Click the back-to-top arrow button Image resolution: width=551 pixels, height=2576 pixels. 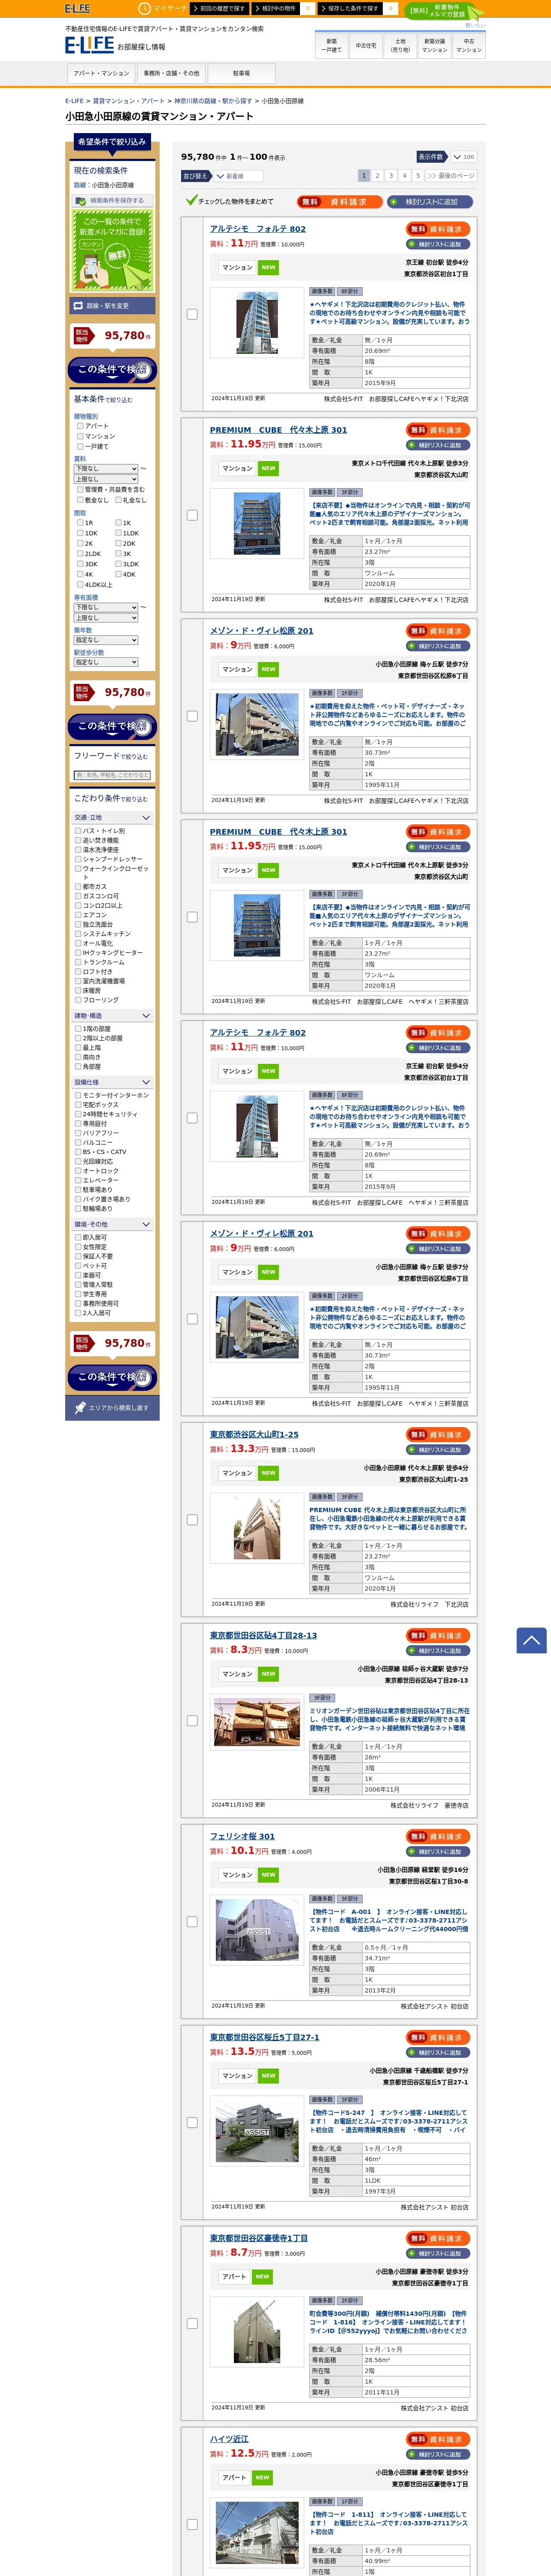click(531, 1640)
